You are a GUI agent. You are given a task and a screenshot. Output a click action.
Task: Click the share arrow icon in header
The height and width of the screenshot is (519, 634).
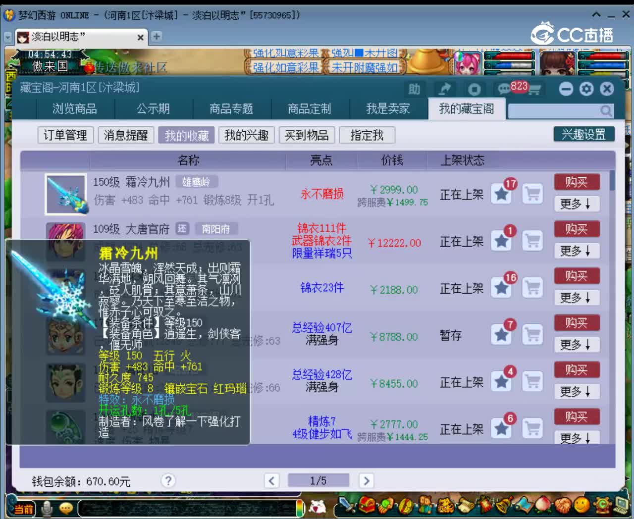pyautogui.click(x=444, y=89)
